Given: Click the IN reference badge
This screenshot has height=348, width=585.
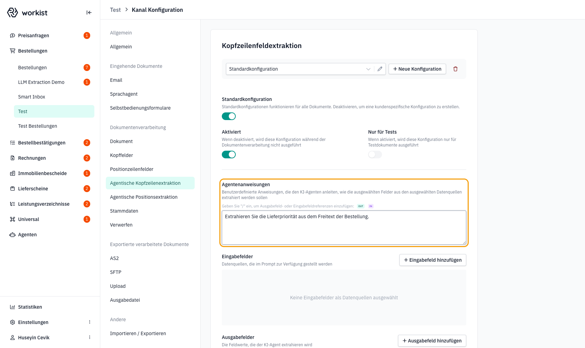Looking at the screenshot, I should [371, 206].
